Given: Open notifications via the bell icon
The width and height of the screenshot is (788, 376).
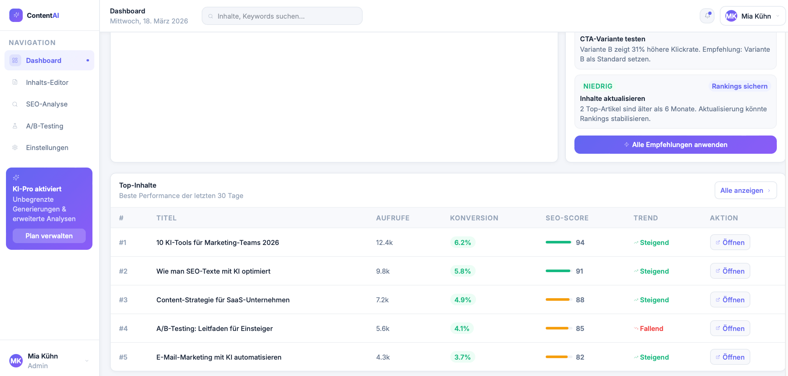Looking at the screenshot, I should coord(707,16).
